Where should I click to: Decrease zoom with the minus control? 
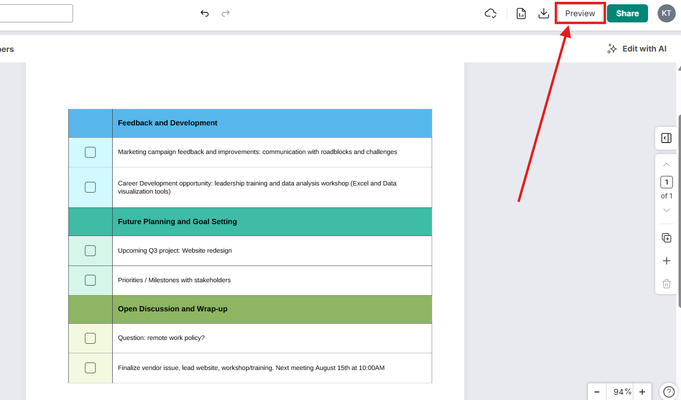597,391
